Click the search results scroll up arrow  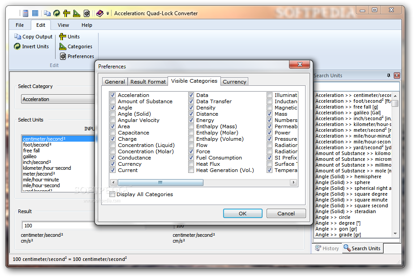pyautogui.click(x=395, y=96)
